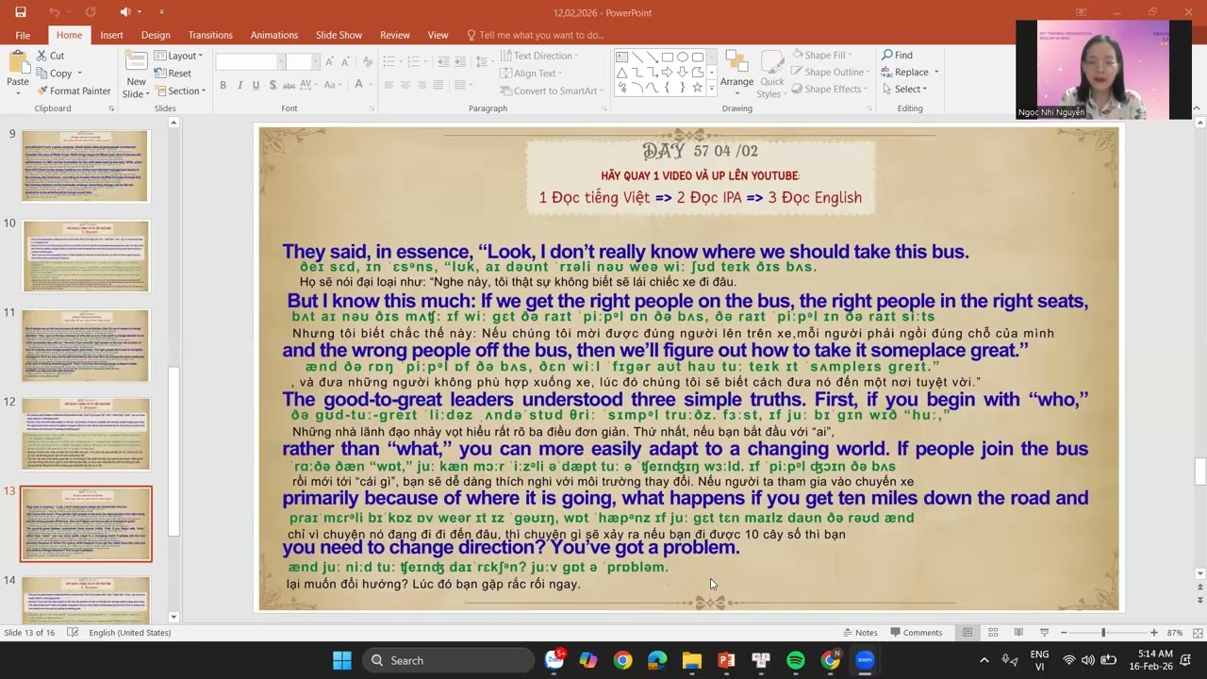Open the Zoom app on the taskbar
The image size is (1207, 679).
865,660
